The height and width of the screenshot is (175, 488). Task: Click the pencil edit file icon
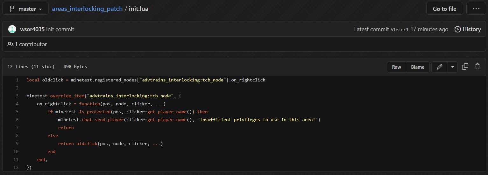click(440, 67)
